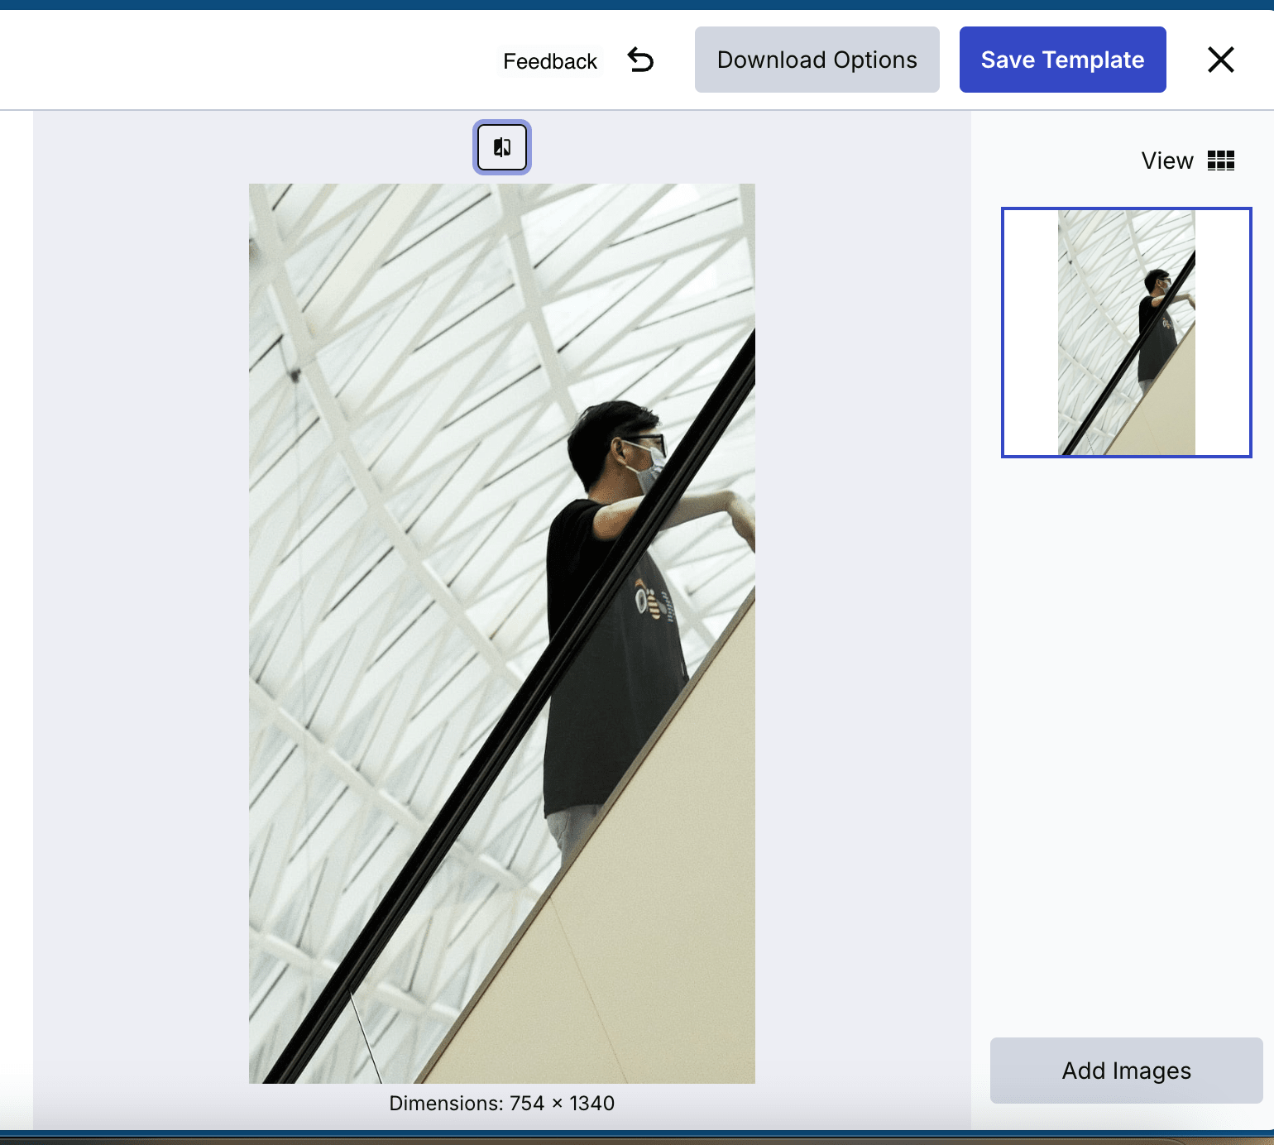
Task: Click the undo arrow icon
Action: [640, 60]
